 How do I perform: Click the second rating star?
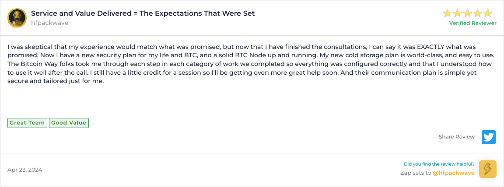pos(458,13)
